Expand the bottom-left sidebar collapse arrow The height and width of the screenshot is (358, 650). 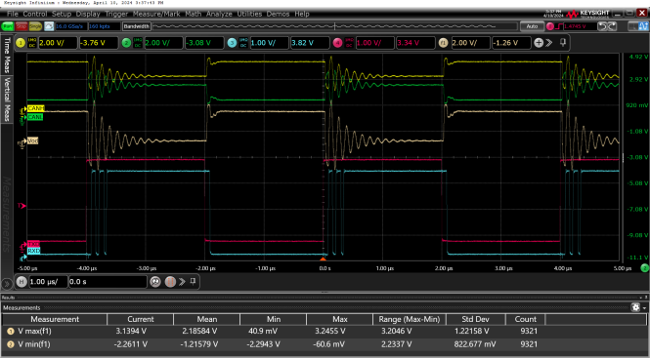(x=6, y=284)
